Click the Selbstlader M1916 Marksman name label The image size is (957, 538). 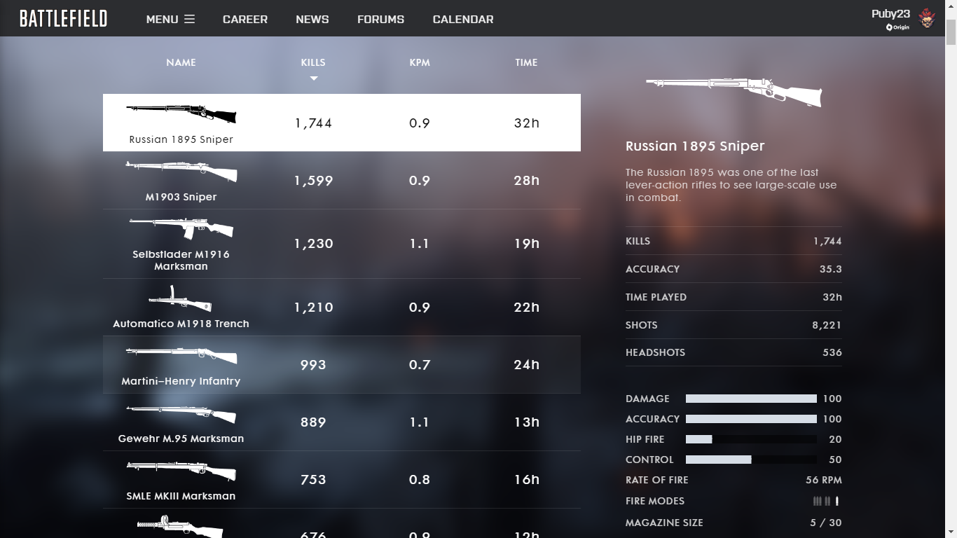click(x=181, y=260)
